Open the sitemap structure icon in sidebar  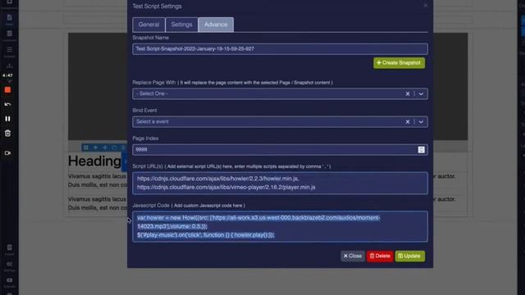(x=9, y=66)
